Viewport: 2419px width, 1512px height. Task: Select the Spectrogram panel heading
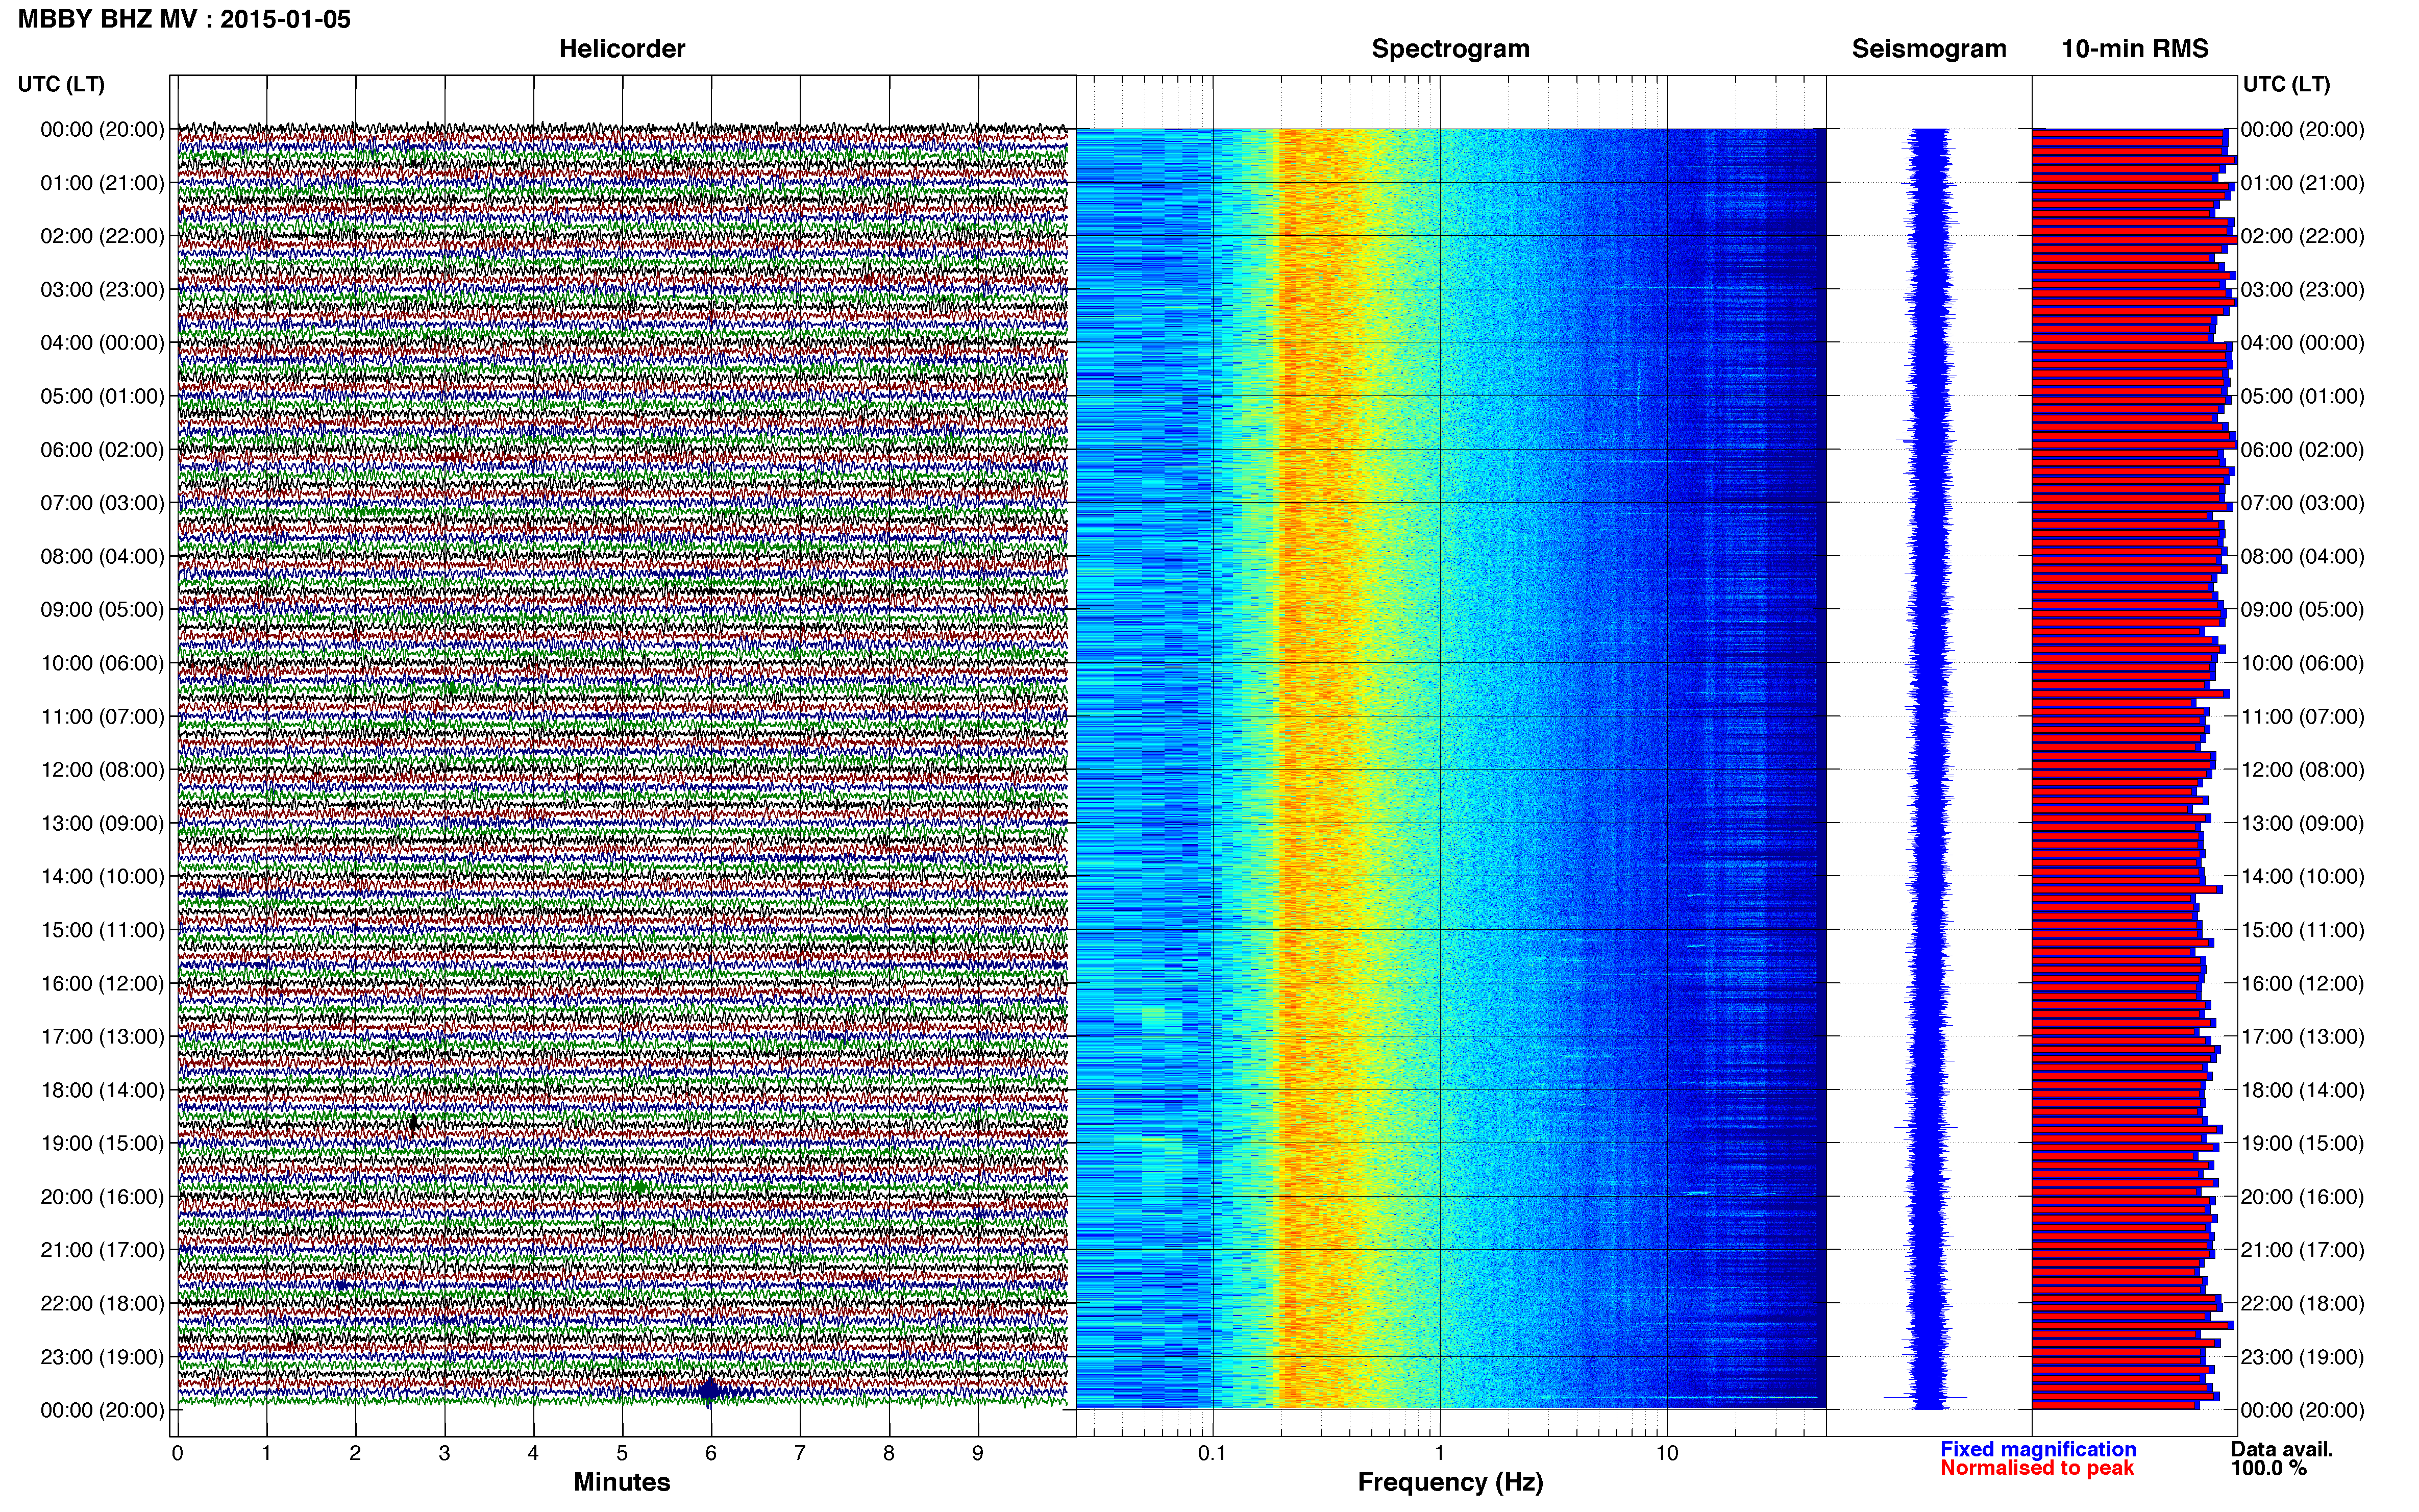click(x=1450, y=49)
